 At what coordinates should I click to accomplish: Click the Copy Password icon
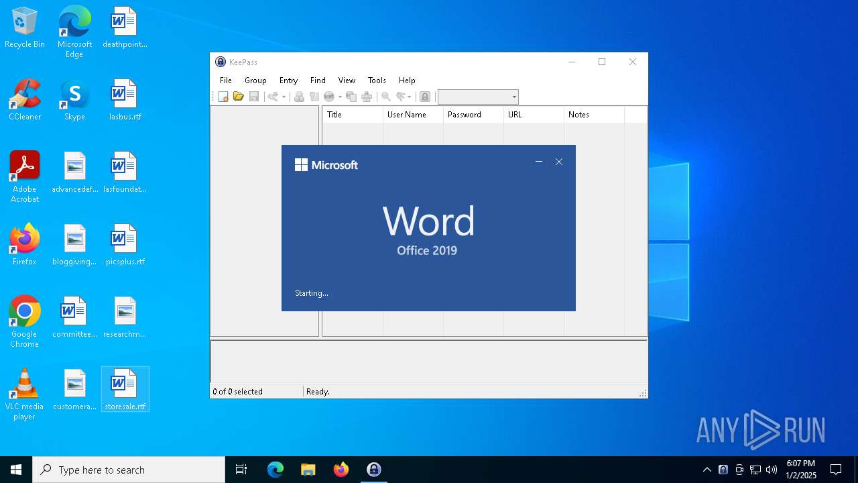(x=314, y=97)
